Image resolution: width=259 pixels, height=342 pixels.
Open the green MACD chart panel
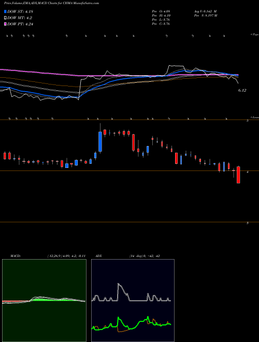point(44,301)
